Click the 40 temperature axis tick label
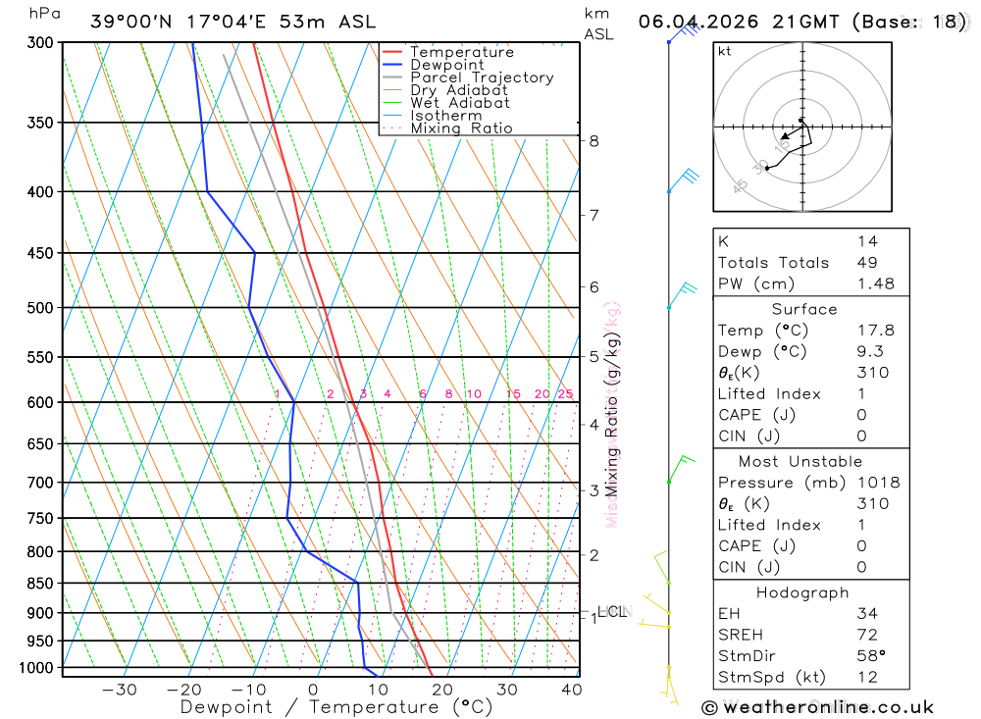 click(x=572, y=690)
